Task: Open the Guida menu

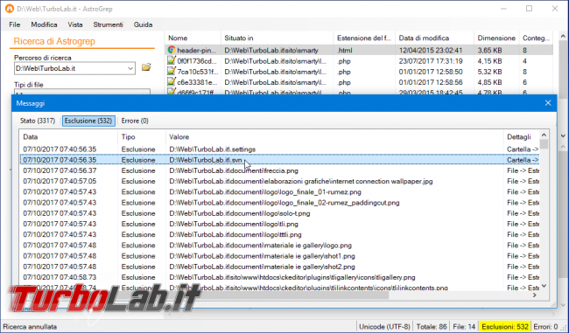Action: [143, 24]
